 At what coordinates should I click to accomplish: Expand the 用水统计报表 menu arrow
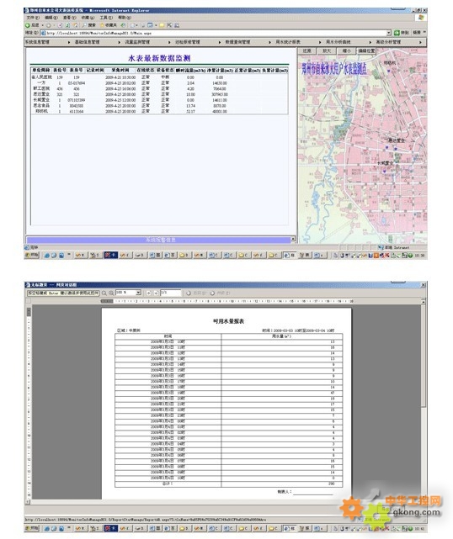(x=320, y=42)
